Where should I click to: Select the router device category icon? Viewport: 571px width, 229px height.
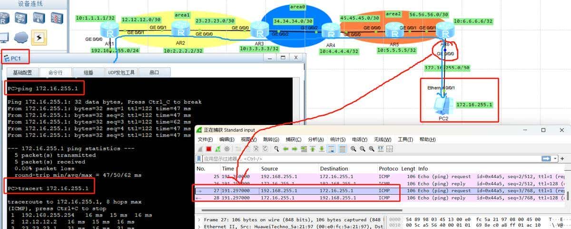point(5,19)
